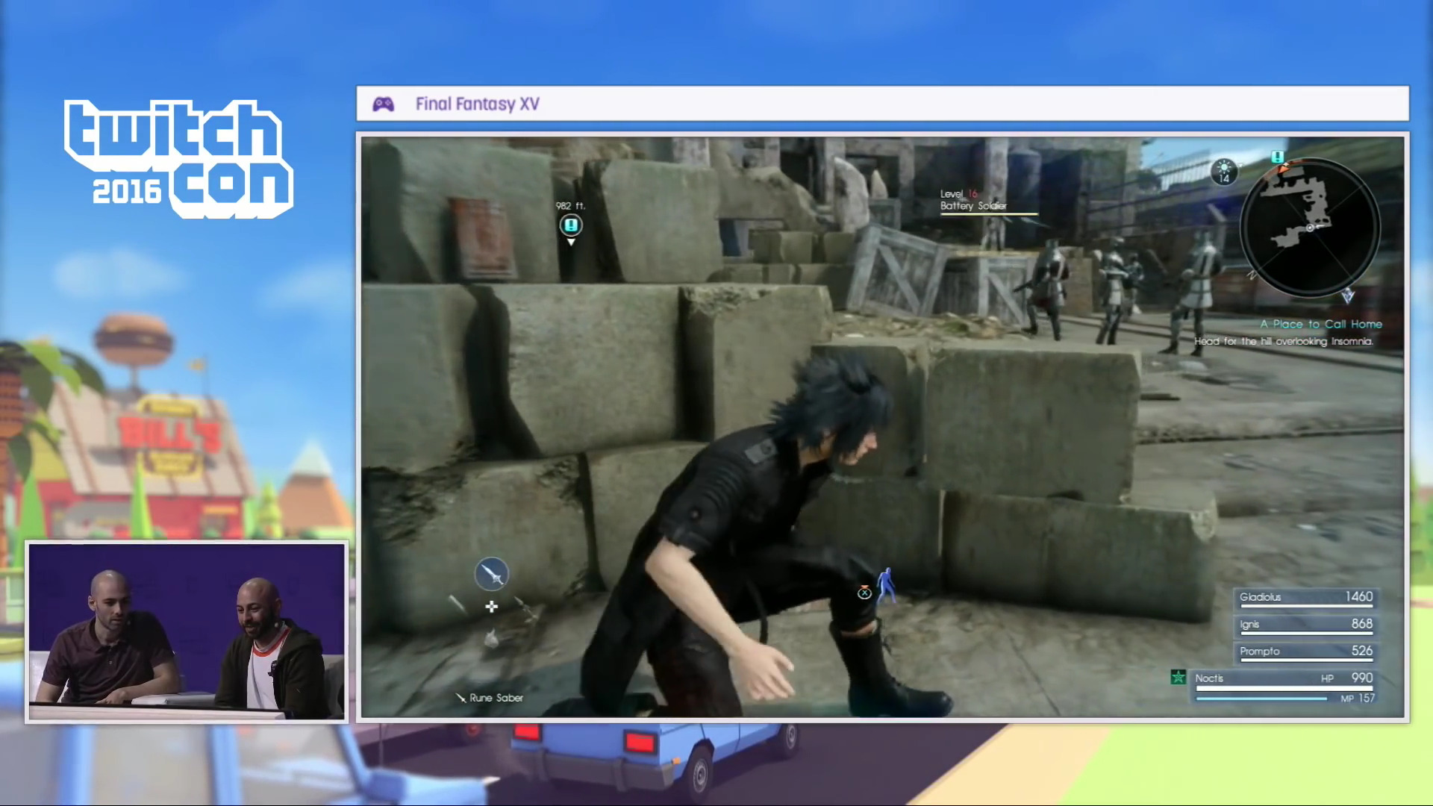Image resolution: width=1433 pixels, height=806 pixels.
Task: Click the green star icon beside Noctis
Action: click(x=1178, y=678)
